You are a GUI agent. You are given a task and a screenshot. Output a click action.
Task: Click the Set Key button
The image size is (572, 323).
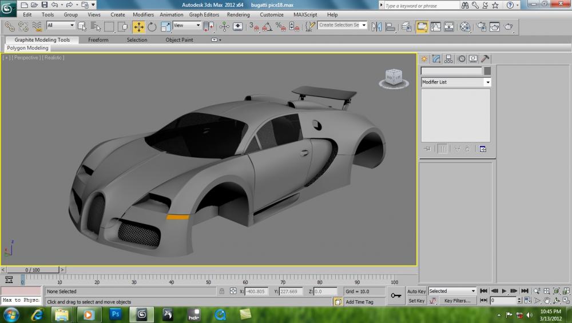point(416,301)
